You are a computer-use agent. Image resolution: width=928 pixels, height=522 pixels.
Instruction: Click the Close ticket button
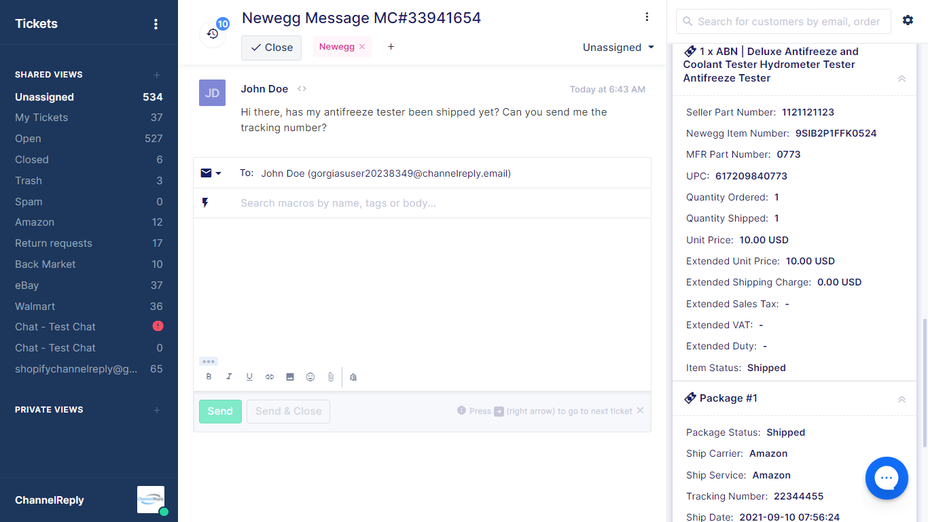(x=271, y=48)
